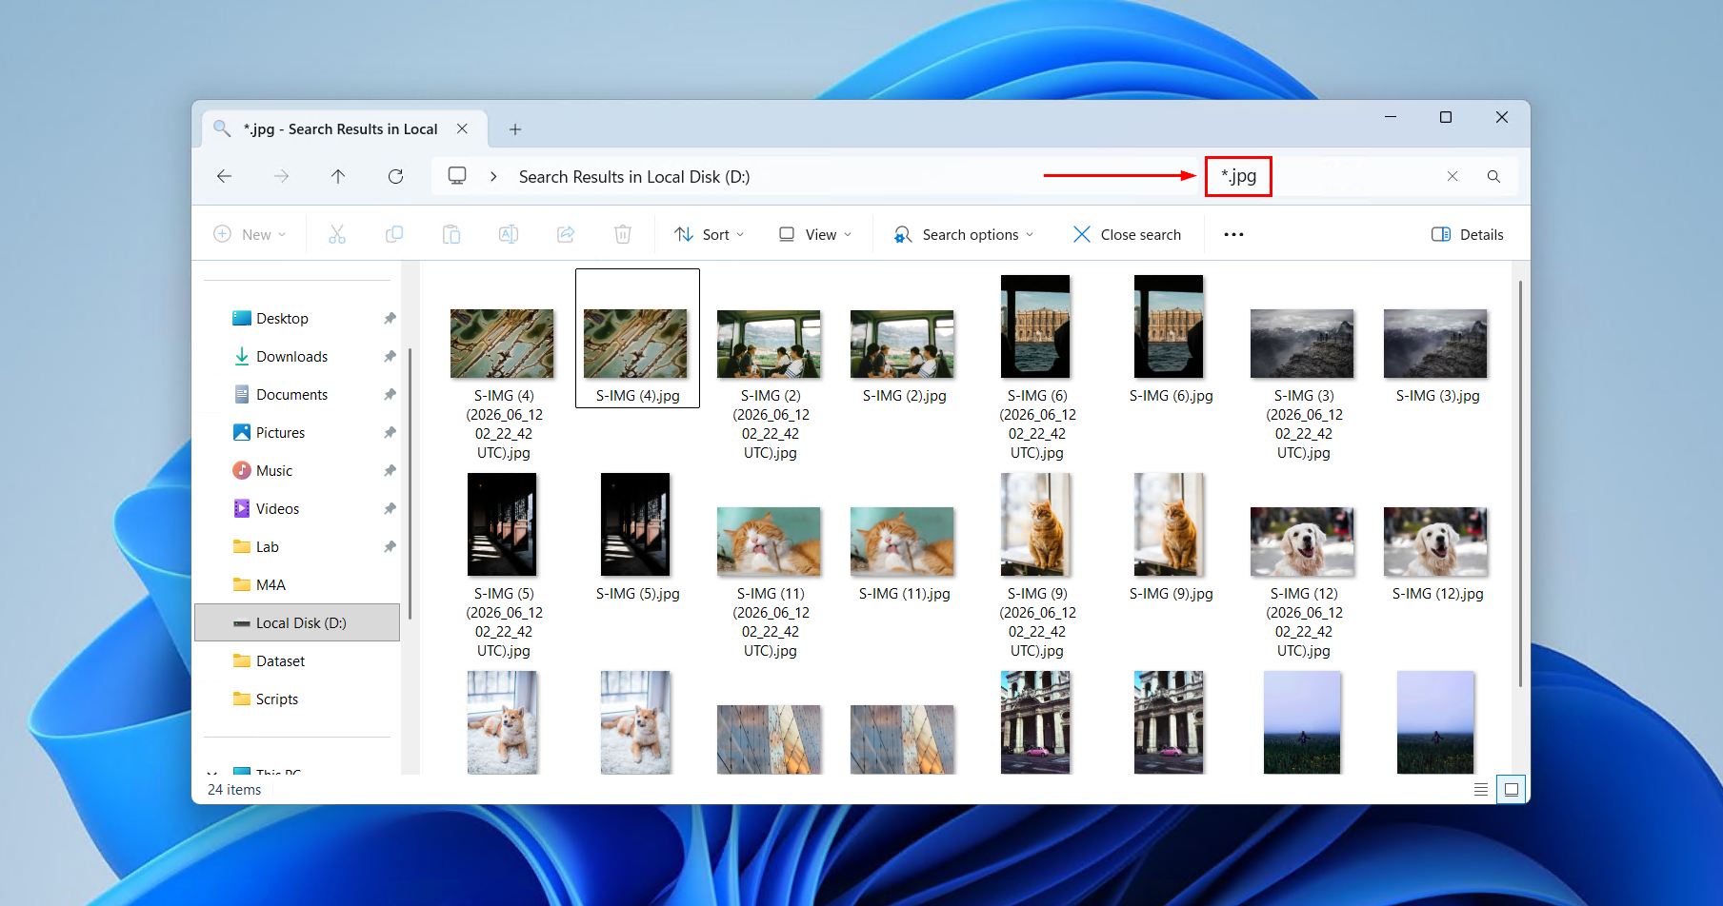
Task: Toggle the Details pane
Action: coord(1468,234)
